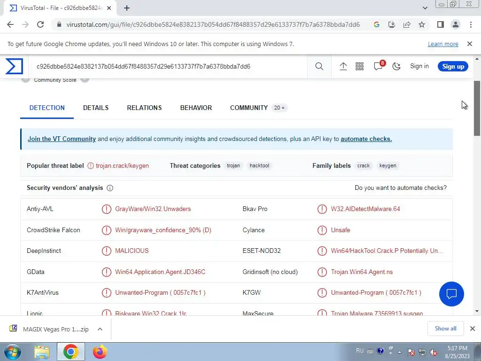
Task: Expand MAGIX Vegas Pro download options
Action: tap(100, 329)
